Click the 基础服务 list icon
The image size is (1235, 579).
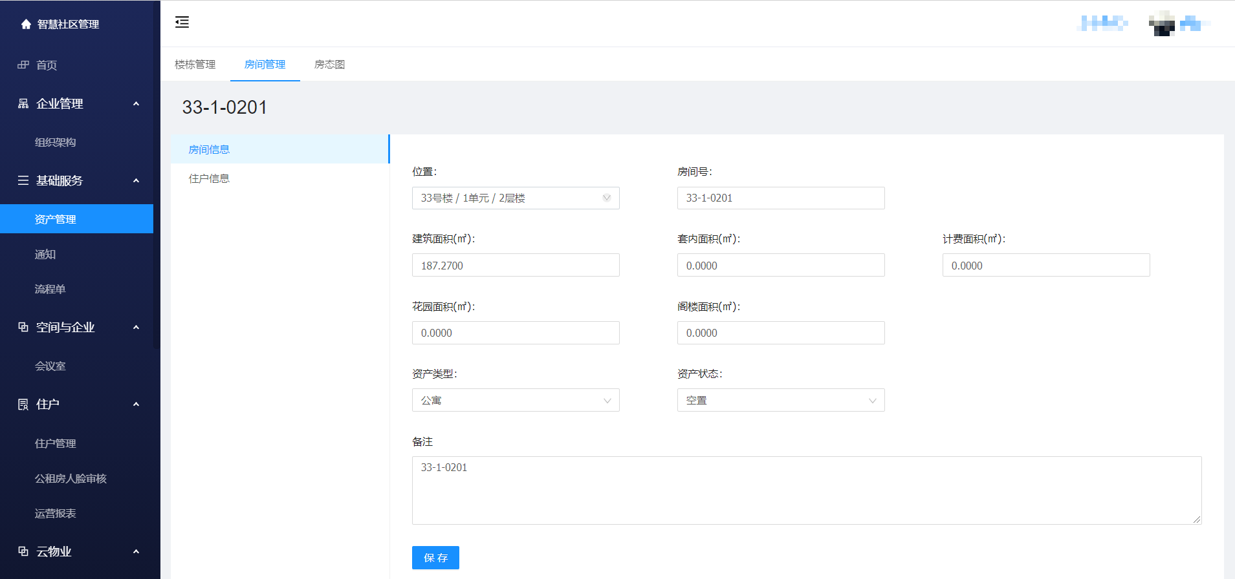23,180
